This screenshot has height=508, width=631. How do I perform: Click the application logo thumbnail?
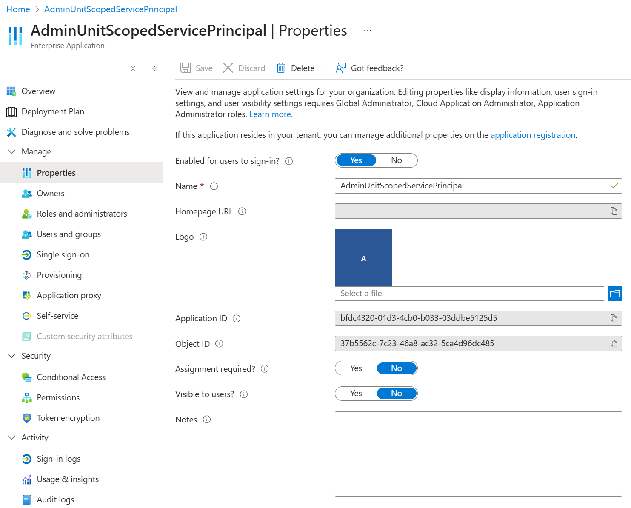point(363,257)
